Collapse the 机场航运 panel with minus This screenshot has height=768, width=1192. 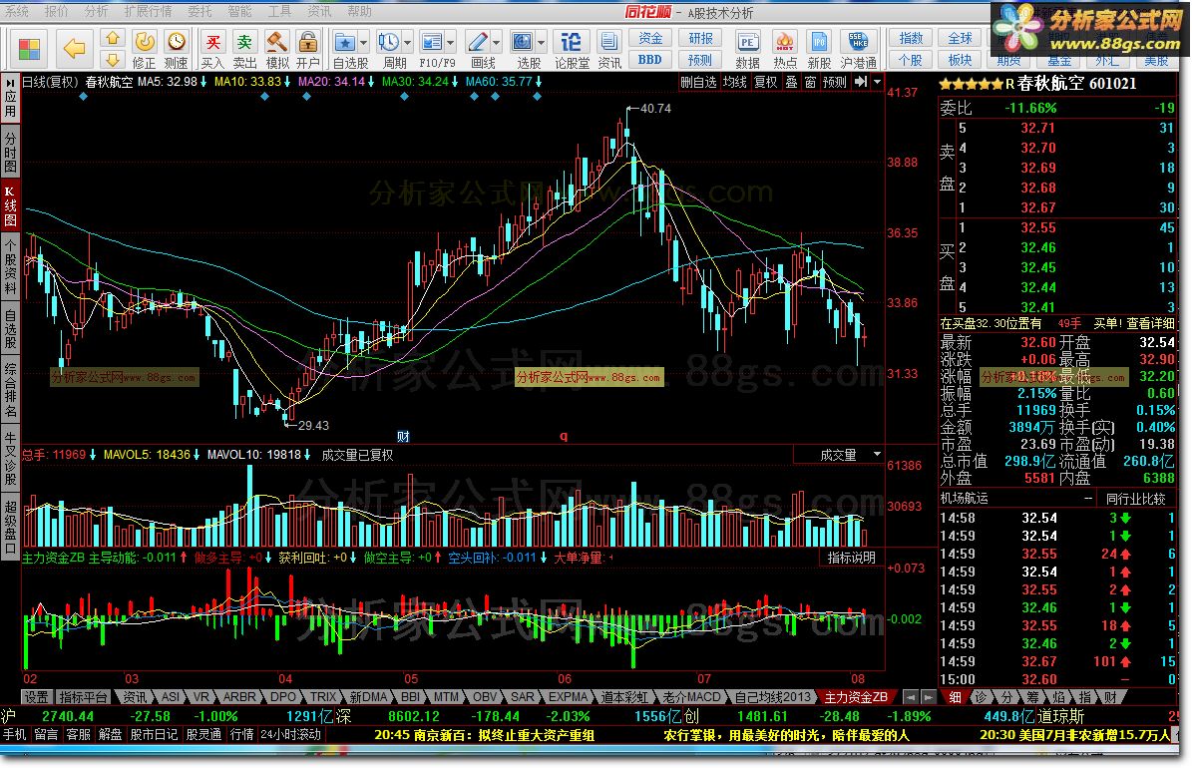(x=1088, y=499)
